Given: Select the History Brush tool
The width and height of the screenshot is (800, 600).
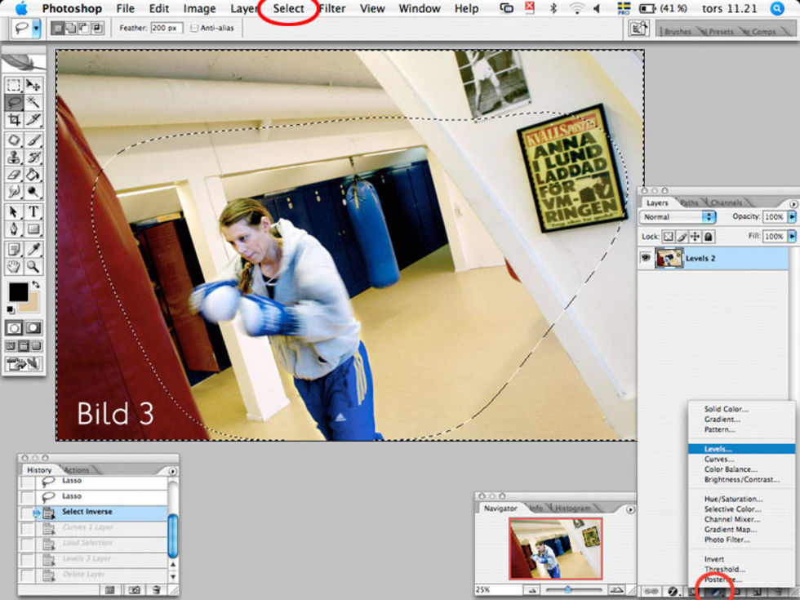Looking at the screenshot, I should coord(33,157).
